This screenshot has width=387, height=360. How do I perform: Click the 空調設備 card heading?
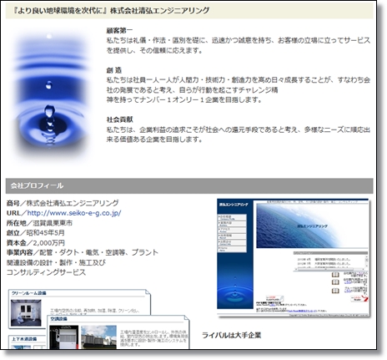[59, 319]
